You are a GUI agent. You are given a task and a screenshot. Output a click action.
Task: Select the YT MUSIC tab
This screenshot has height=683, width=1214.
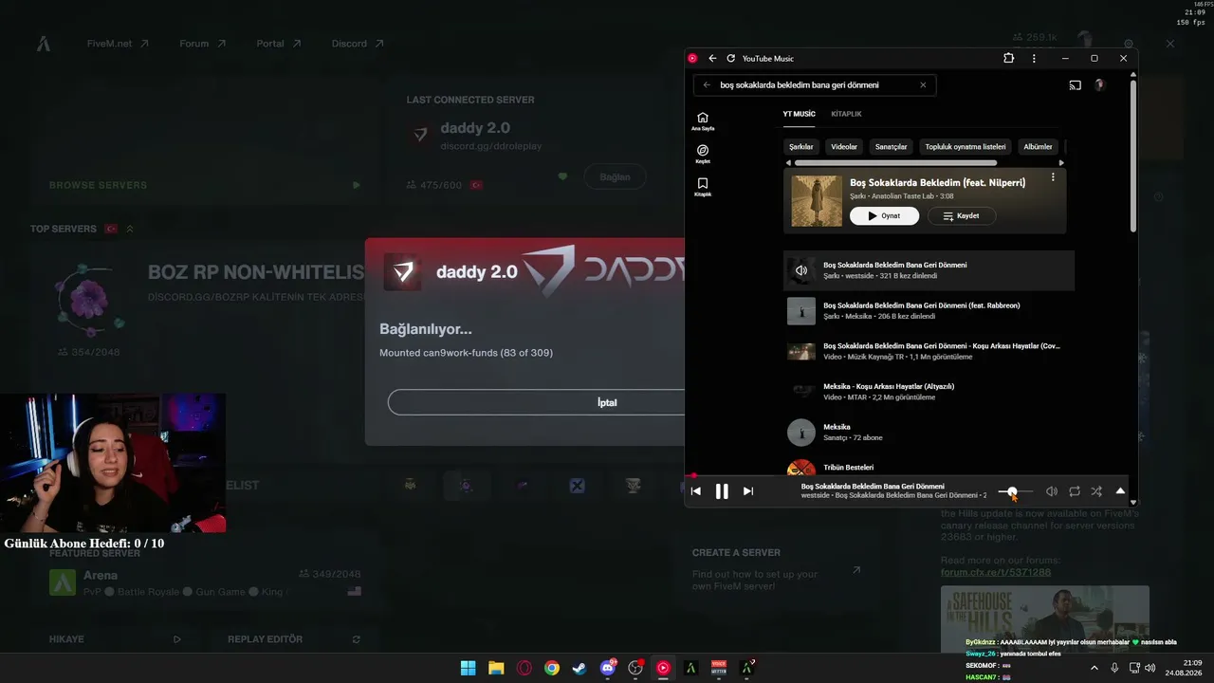(x=799, y=114)
